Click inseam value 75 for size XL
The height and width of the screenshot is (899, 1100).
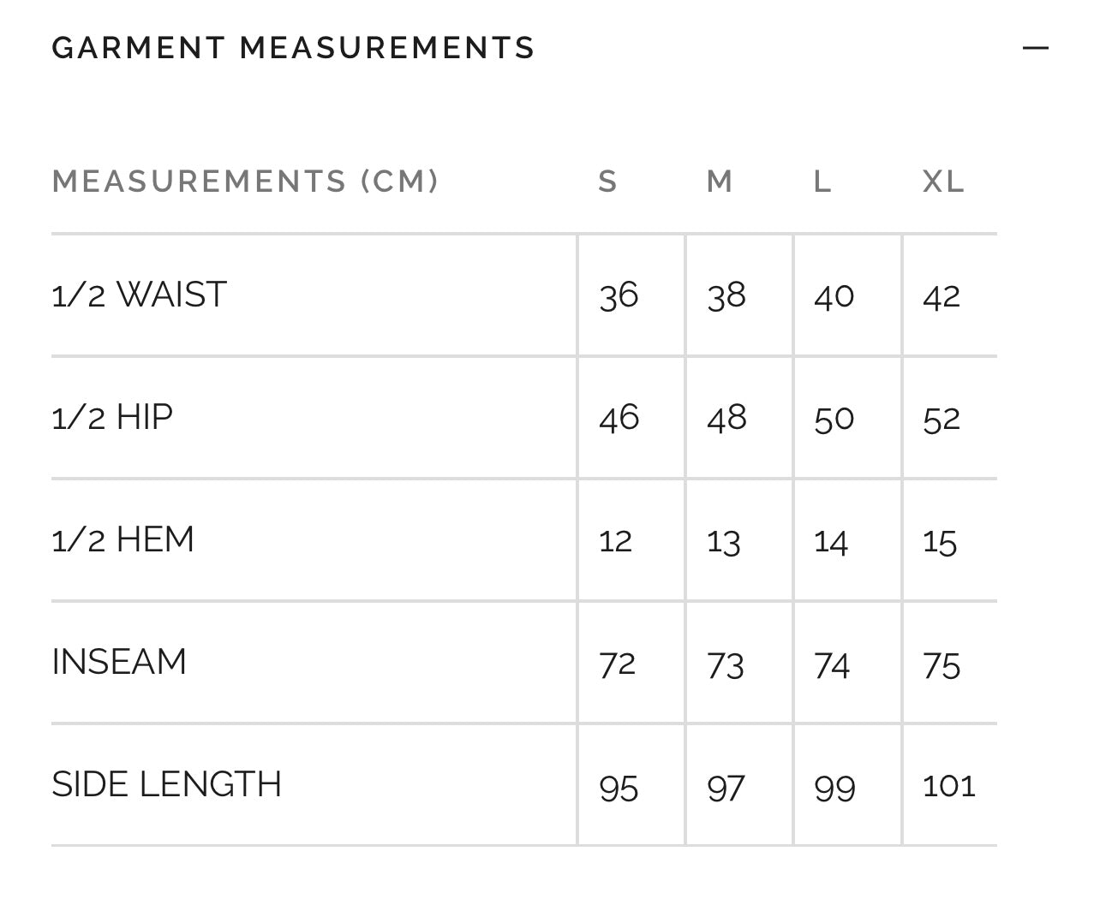tap(942, 665)
